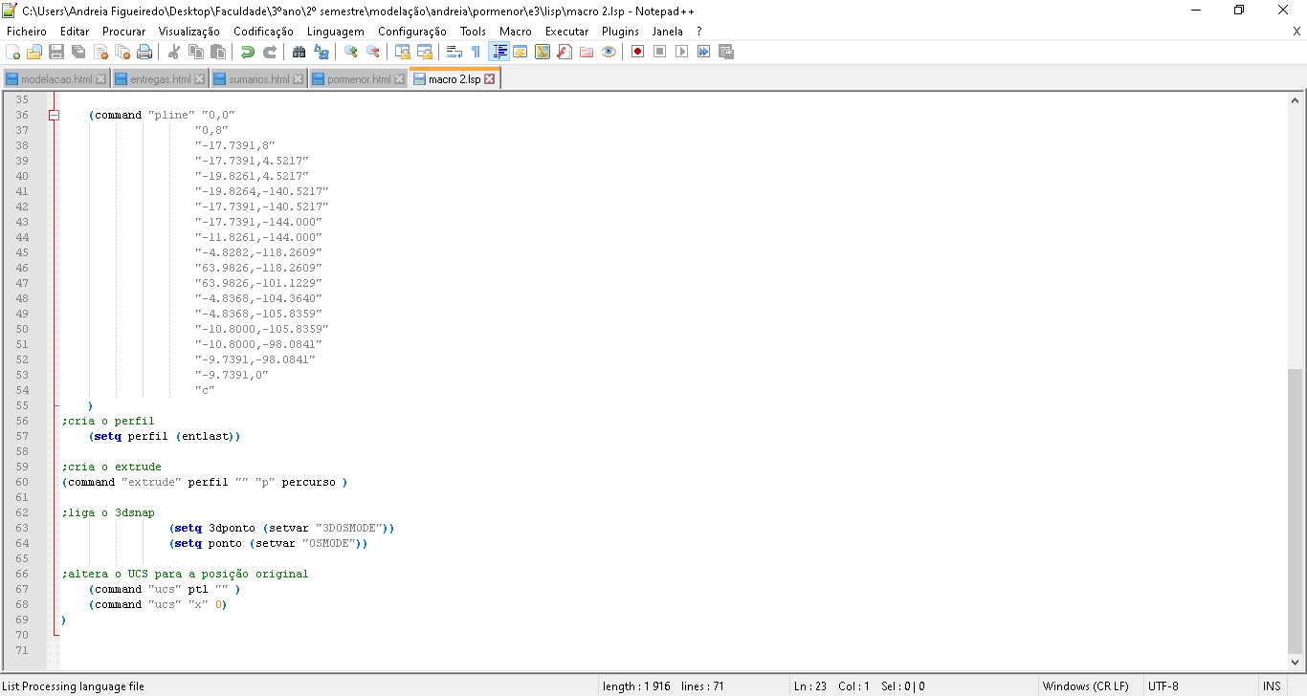Screen dimensions: 1307x696
Task: Redo action toolbar arrow
Action: (x=270, y=52)
